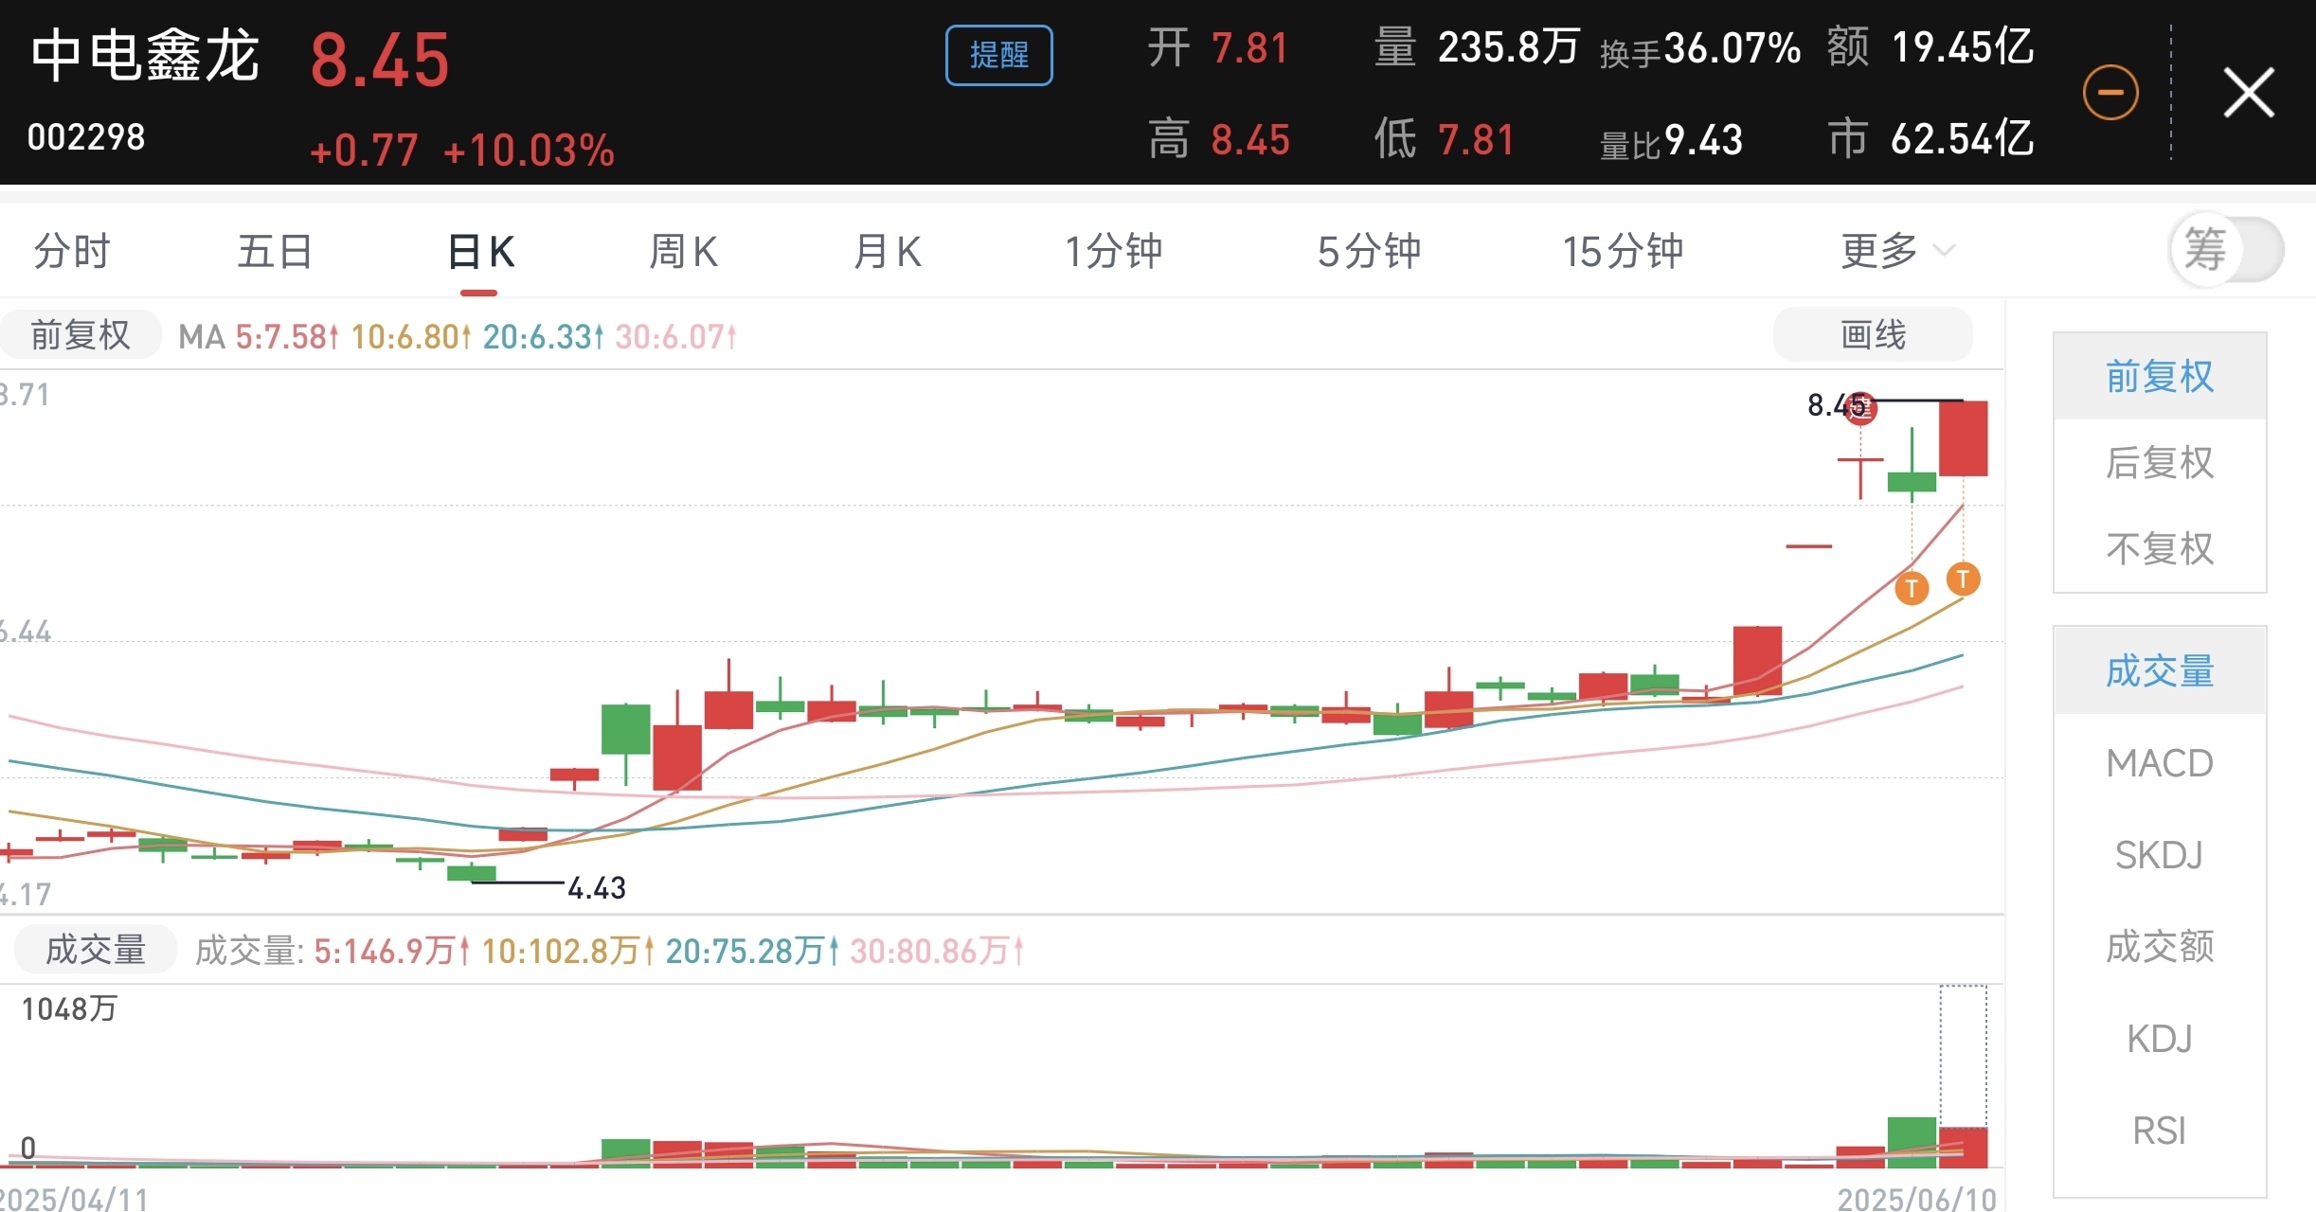Select 后复权 backward adjustment option

point(2160,463)
